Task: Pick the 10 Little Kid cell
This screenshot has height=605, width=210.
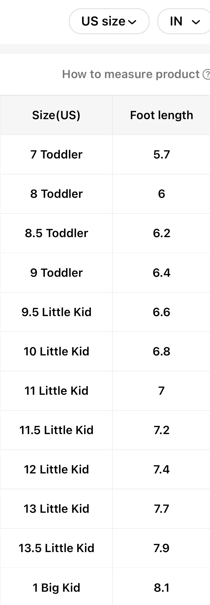Action: point(56,351)
